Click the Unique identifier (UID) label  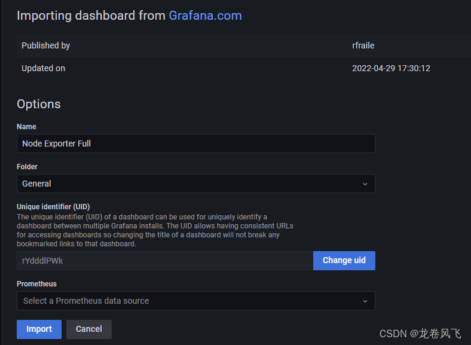pos(53,207)
